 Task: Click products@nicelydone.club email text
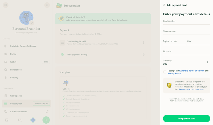(26, 33)
